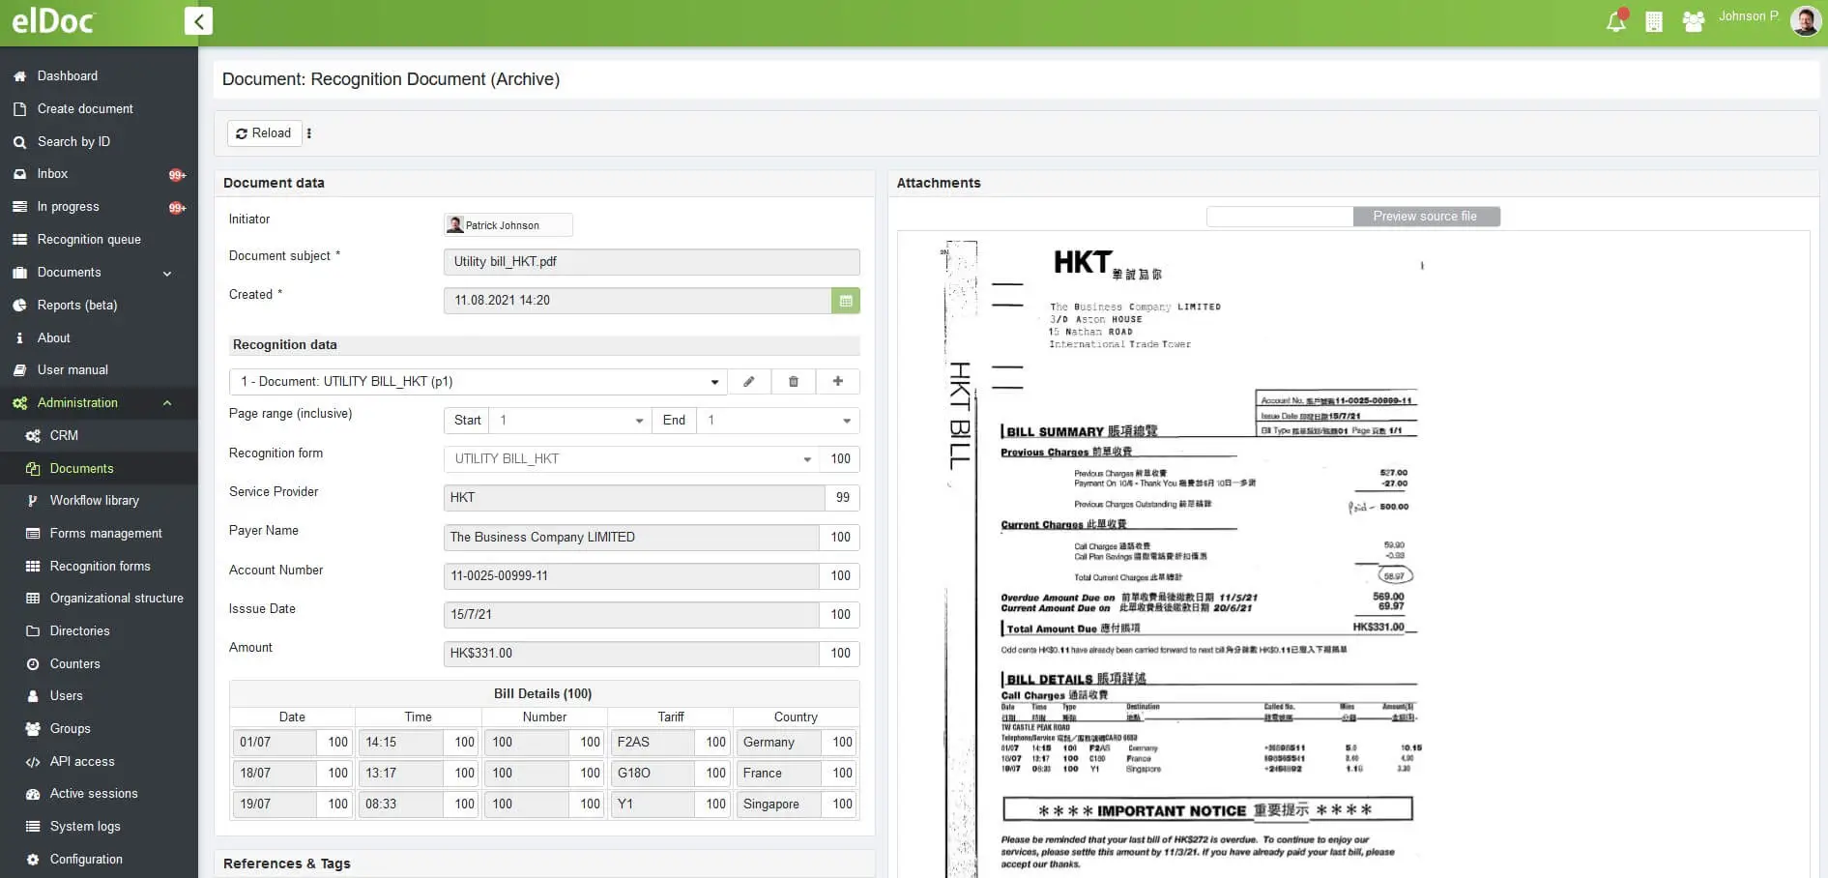Go to Workflow library in sidebar

coord(94,501)
